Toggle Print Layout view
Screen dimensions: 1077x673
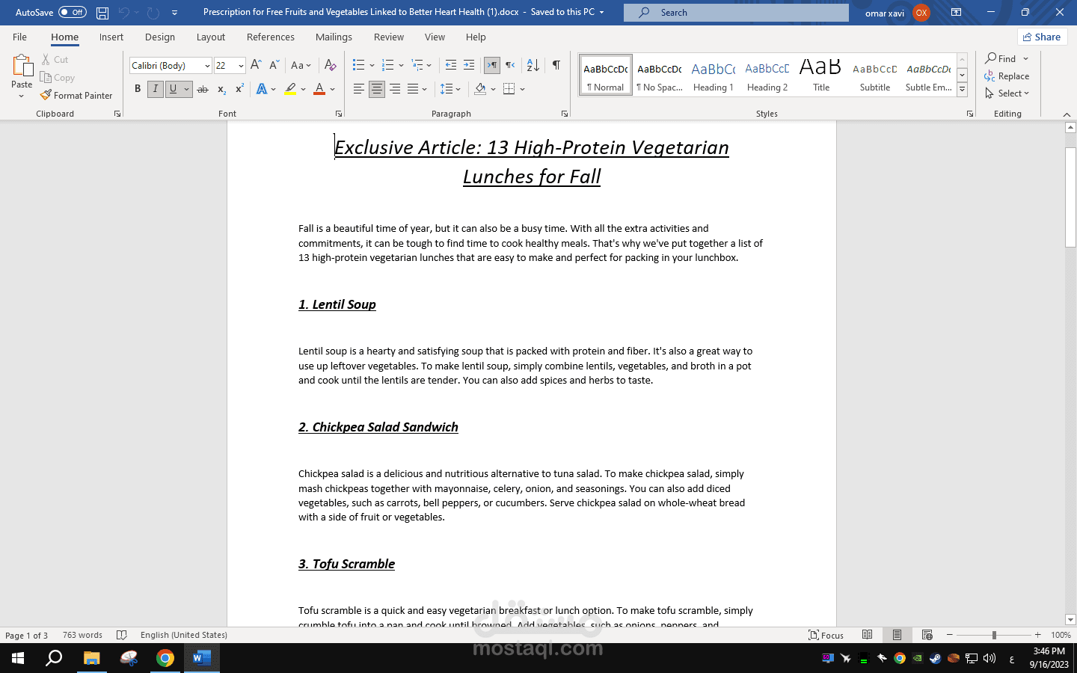(x=897, y=635)
